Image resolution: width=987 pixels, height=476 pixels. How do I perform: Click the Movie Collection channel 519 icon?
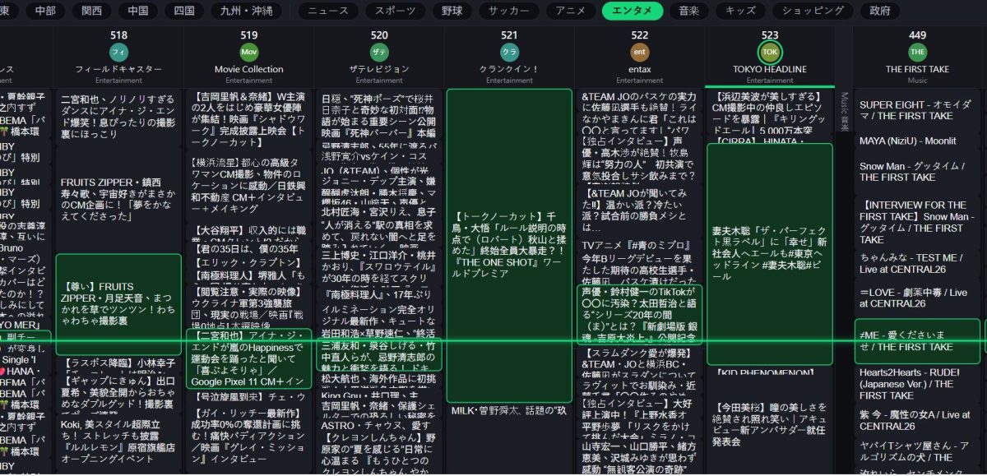(x=249, y=52)
